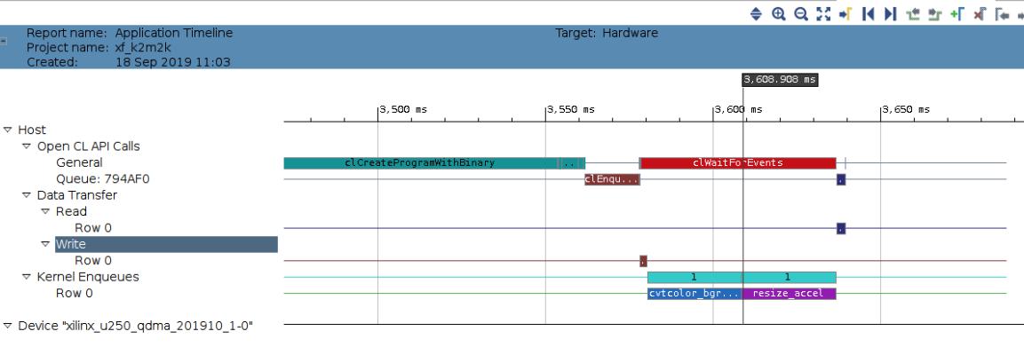
Task: Go to the next transition
Action: 935,13
